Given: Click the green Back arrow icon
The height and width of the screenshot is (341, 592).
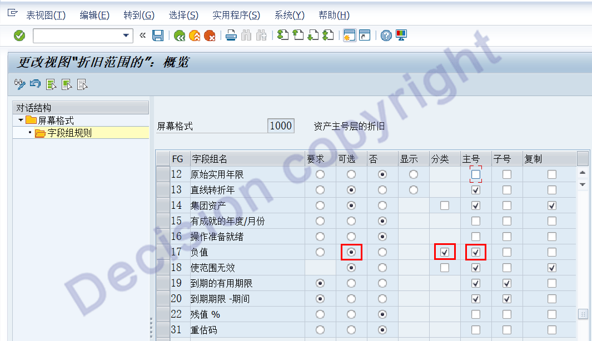Looking at the screenshot, I should 180,36.
